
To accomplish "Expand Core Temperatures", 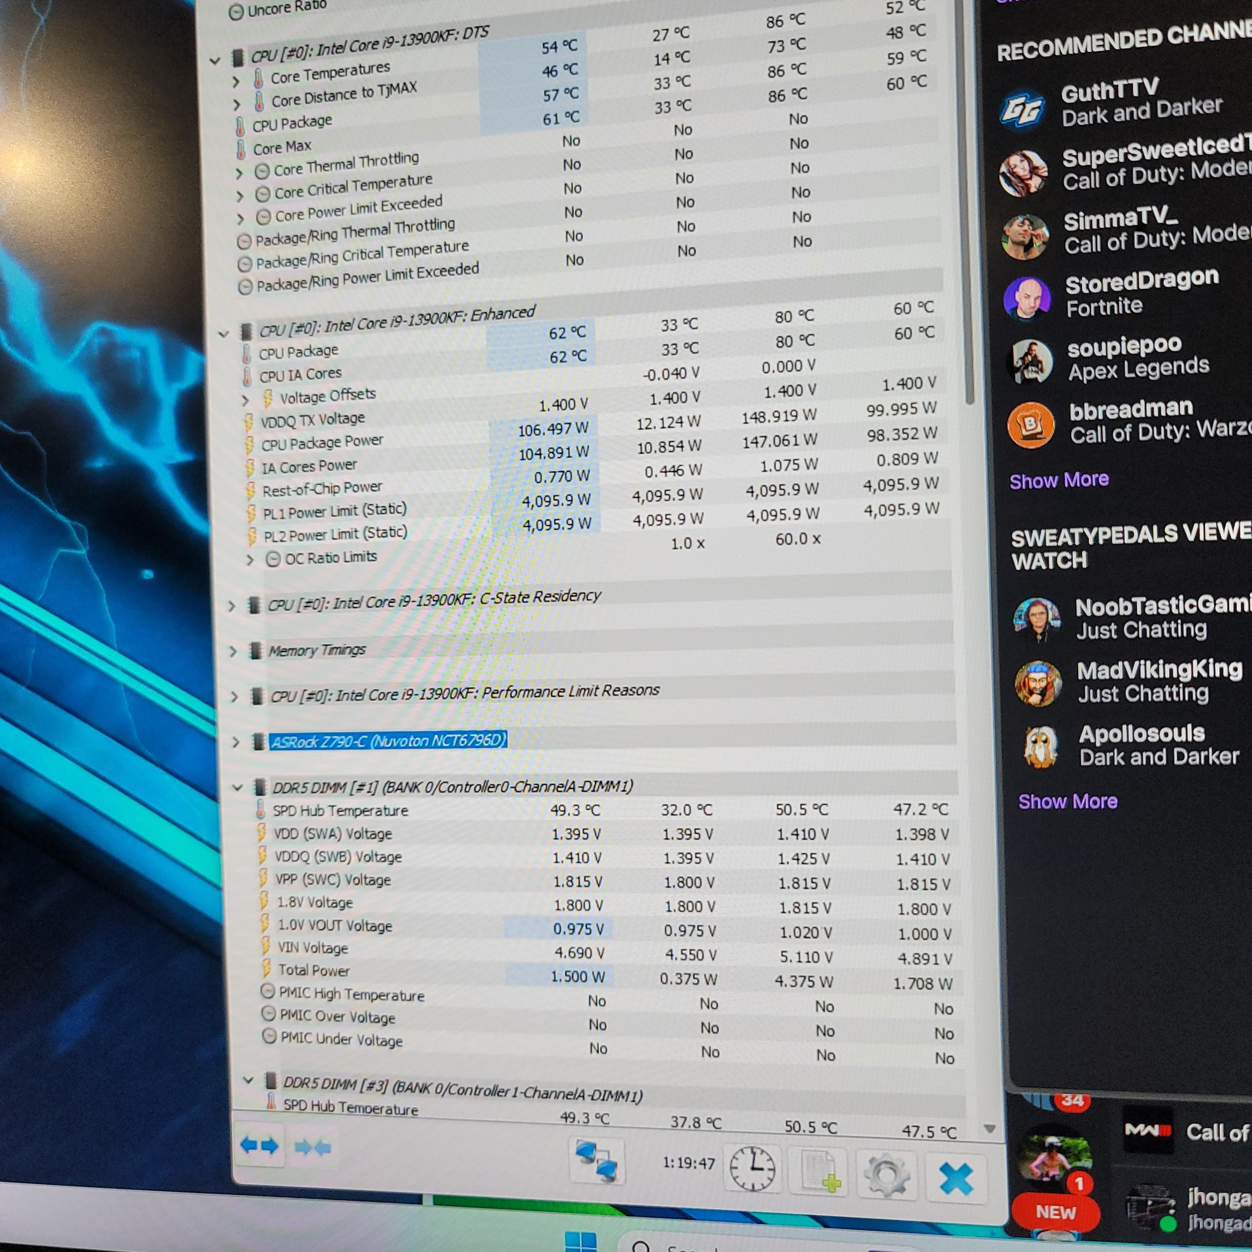I will pyautogui.click(x=236, y=82).
